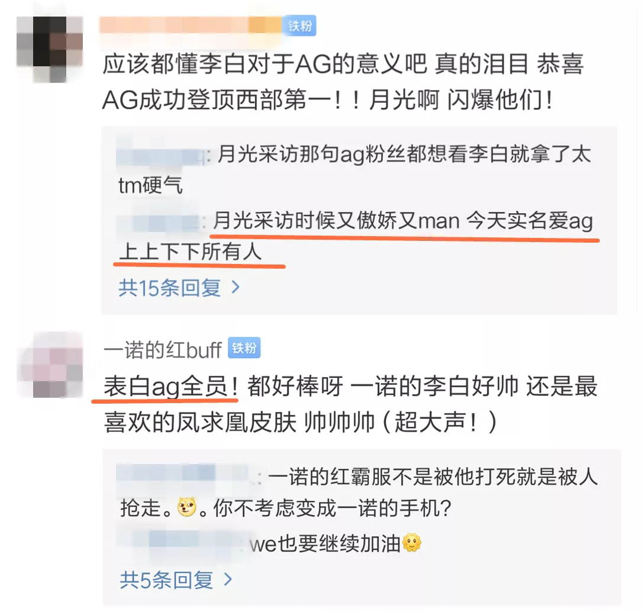Open the first commenter's pixelated avatar

point(50,49)
